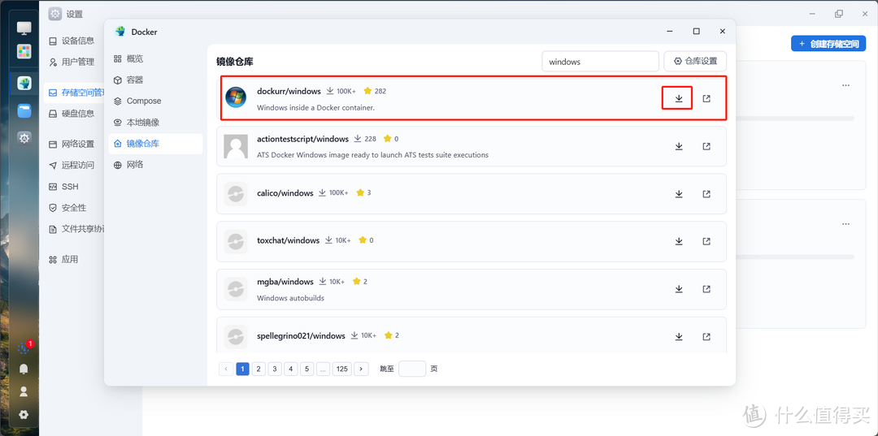Click the mgba/windows image name

coord(285,282)
